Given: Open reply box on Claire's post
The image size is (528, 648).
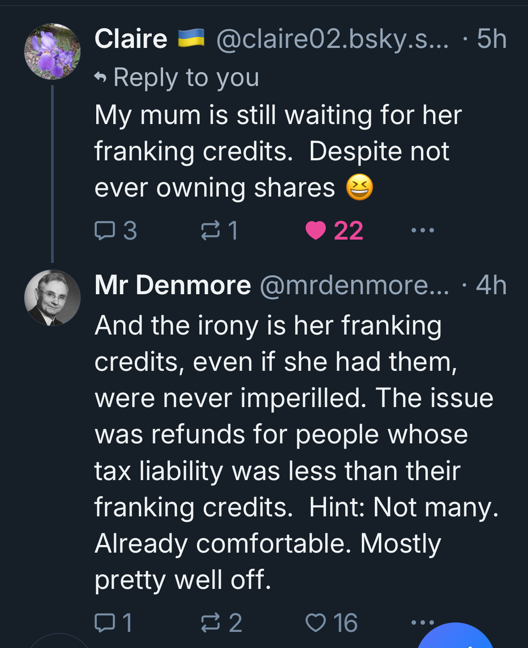Looking at the screenshot, I should 105,231.
